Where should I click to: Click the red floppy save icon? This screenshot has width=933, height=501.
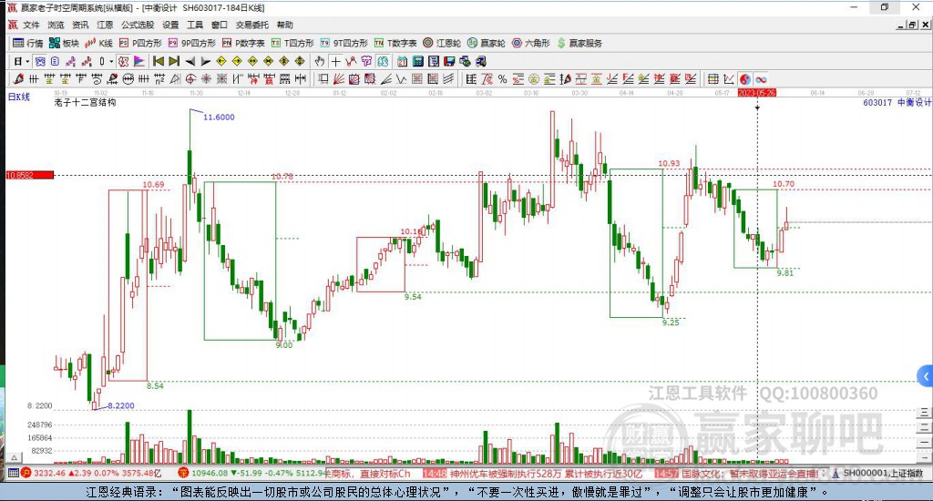click(449, 61)
